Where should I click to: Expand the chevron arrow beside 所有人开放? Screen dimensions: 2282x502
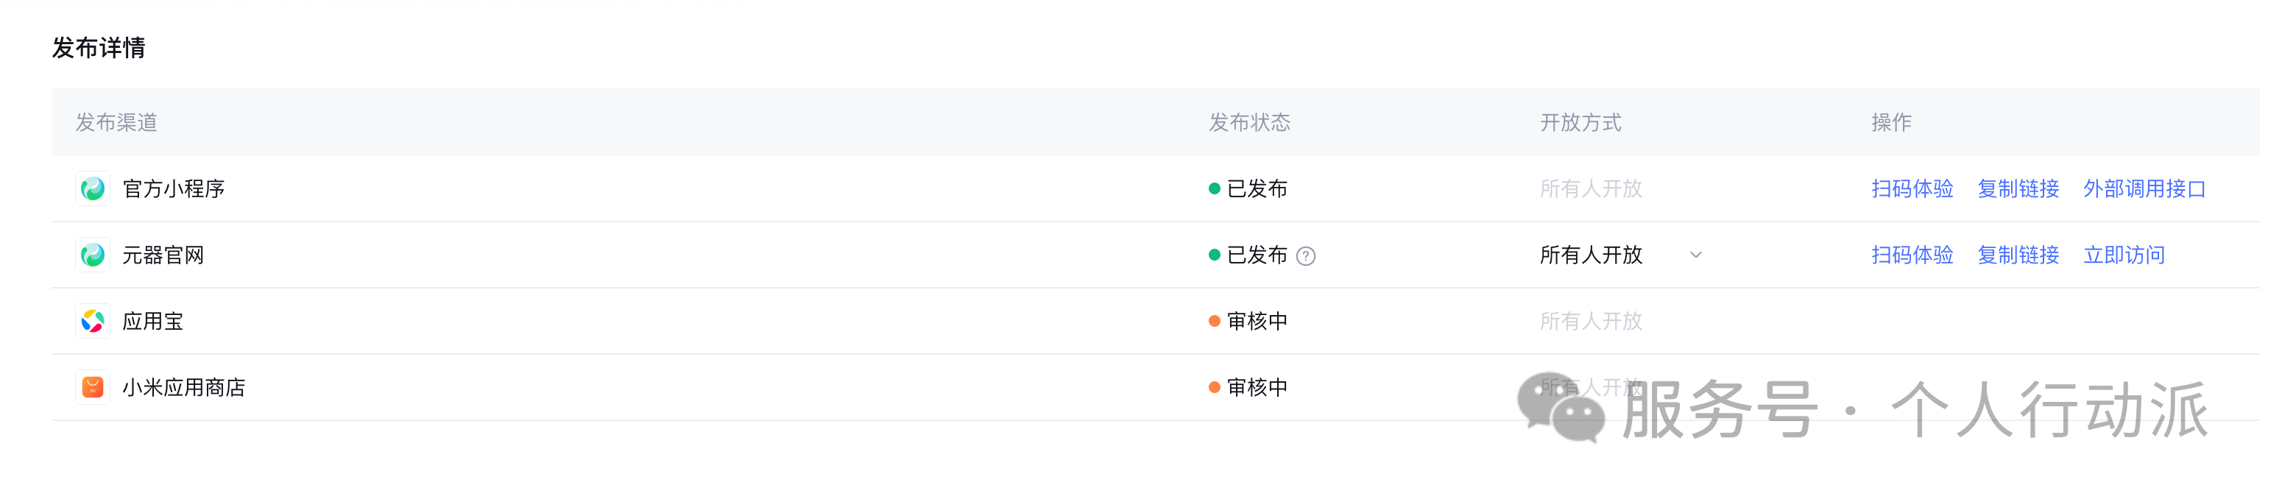tap(1695, 255)
